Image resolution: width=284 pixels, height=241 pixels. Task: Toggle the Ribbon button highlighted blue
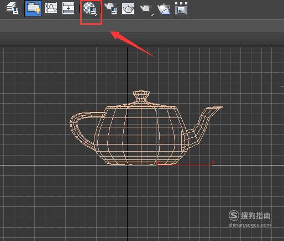(x=33, y=8)
